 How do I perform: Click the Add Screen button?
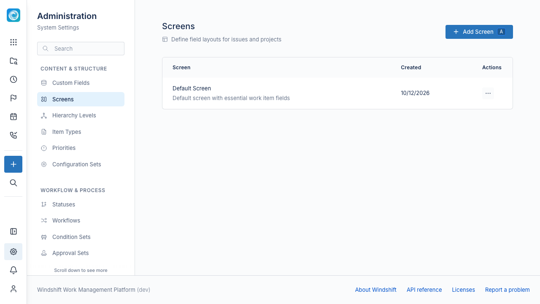click(x=479, y=32)
